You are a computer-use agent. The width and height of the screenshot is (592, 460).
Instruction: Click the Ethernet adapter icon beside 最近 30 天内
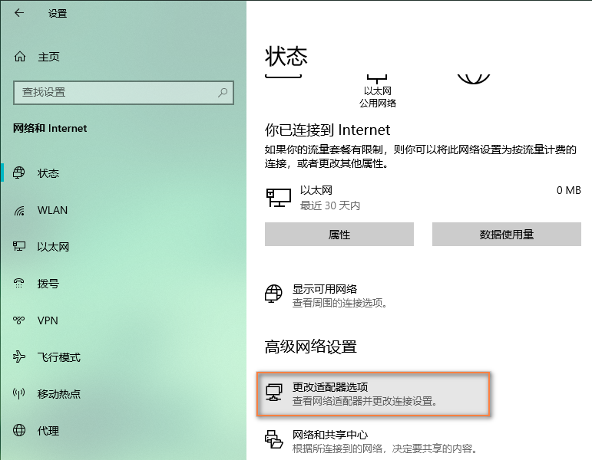[x=278, y=198]
